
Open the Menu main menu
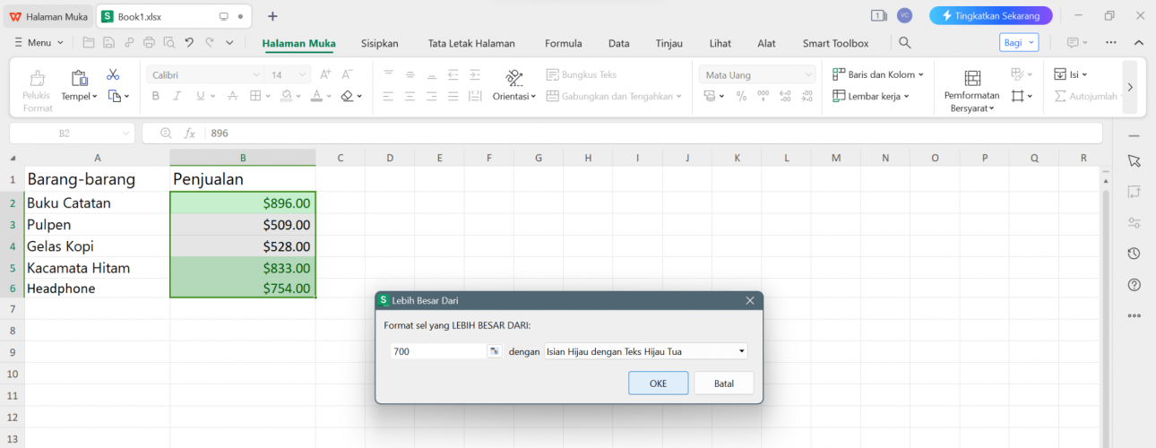click(39, 42)
